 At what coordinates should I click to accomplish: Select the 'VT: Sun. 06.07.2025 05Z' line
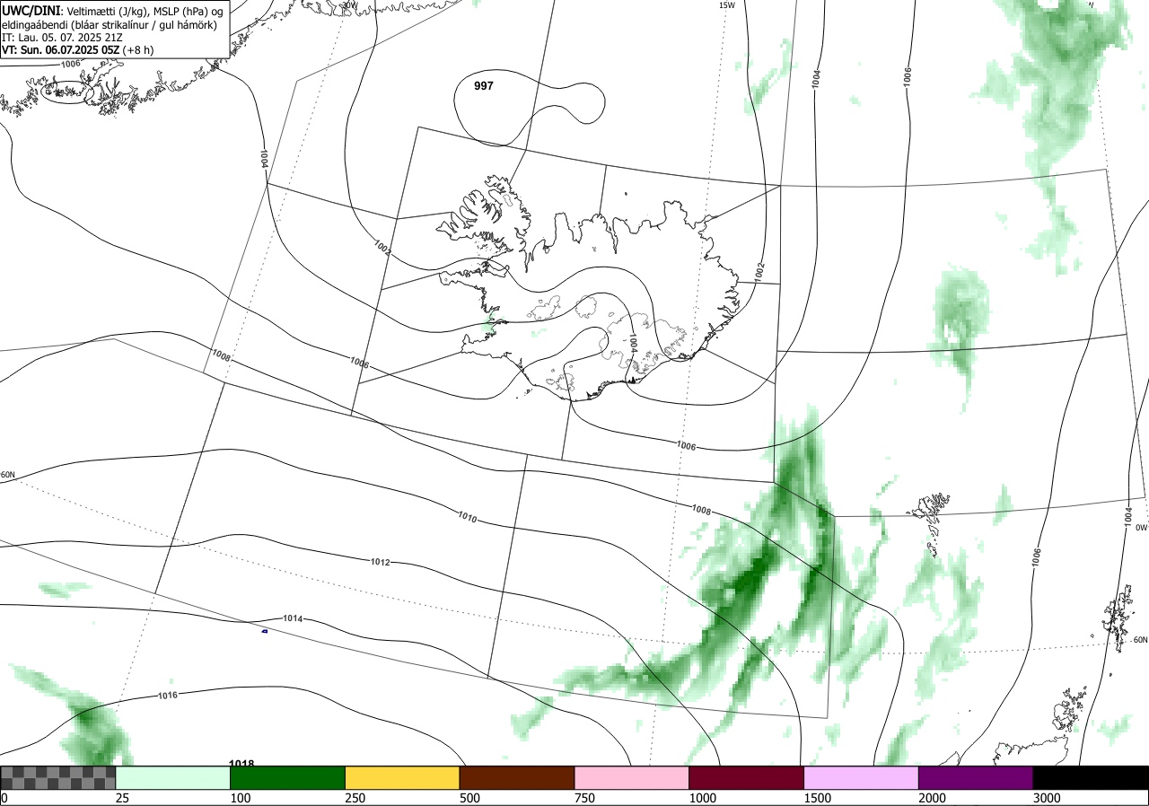77,50
